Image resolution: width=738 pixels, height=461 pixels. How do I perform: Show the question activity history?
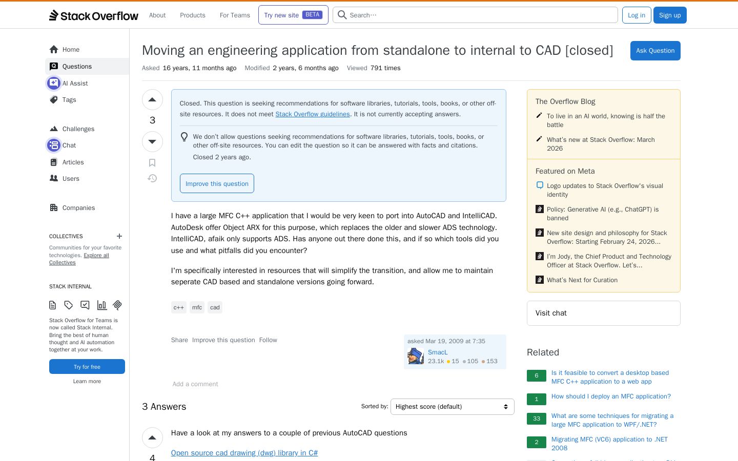[x=152, y=178]
